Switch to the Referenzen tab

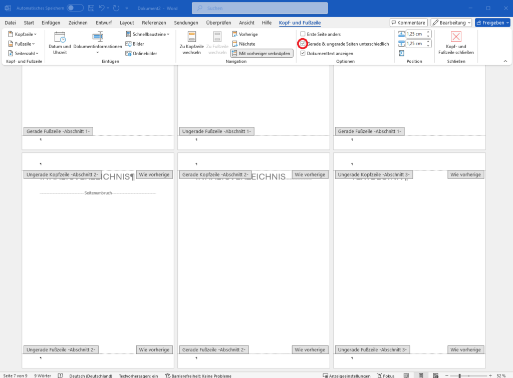[x=154, y=23]
